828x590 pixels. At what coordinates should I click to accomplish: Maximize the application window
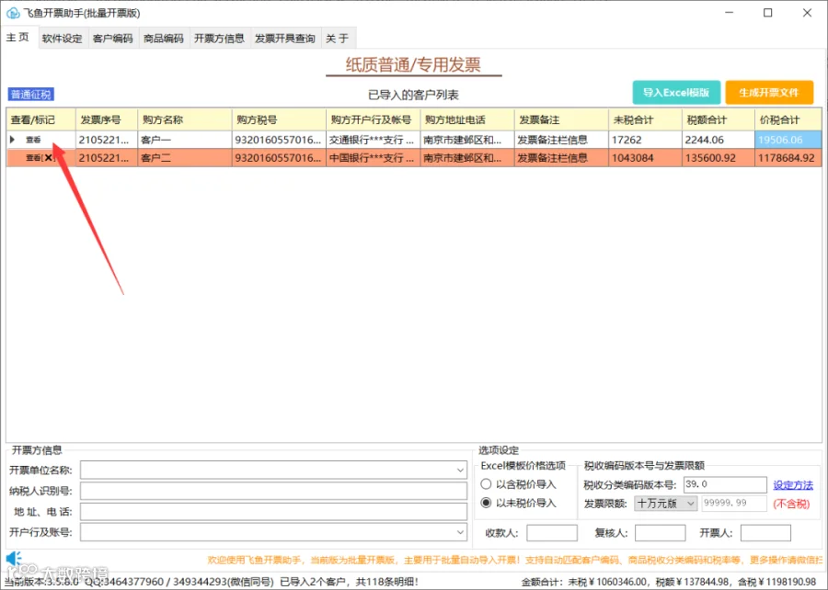[x=768, y=13]
